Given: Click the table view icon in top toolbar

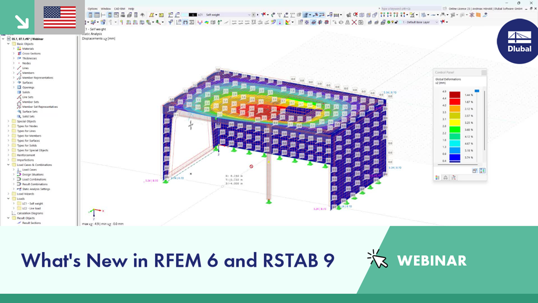Looking at the screenshot, I should click(x=97, y=15).
